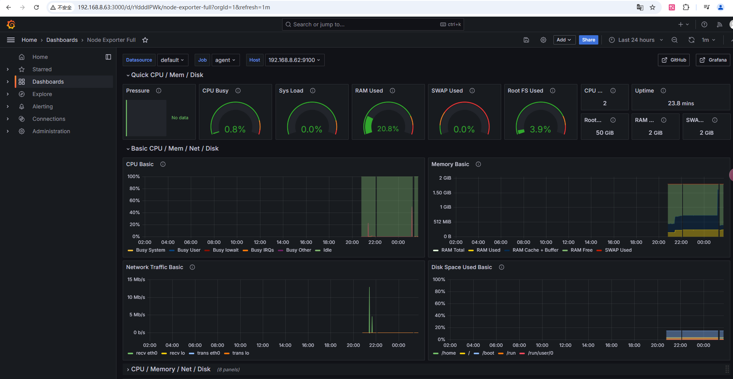733x379 pixels.
Task: Star the Node Exporter Full dashboard
Action: [145, 40]
